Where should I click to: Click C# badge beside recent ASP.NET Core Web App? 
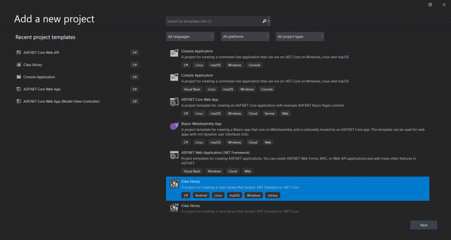[x=135, y=89]
